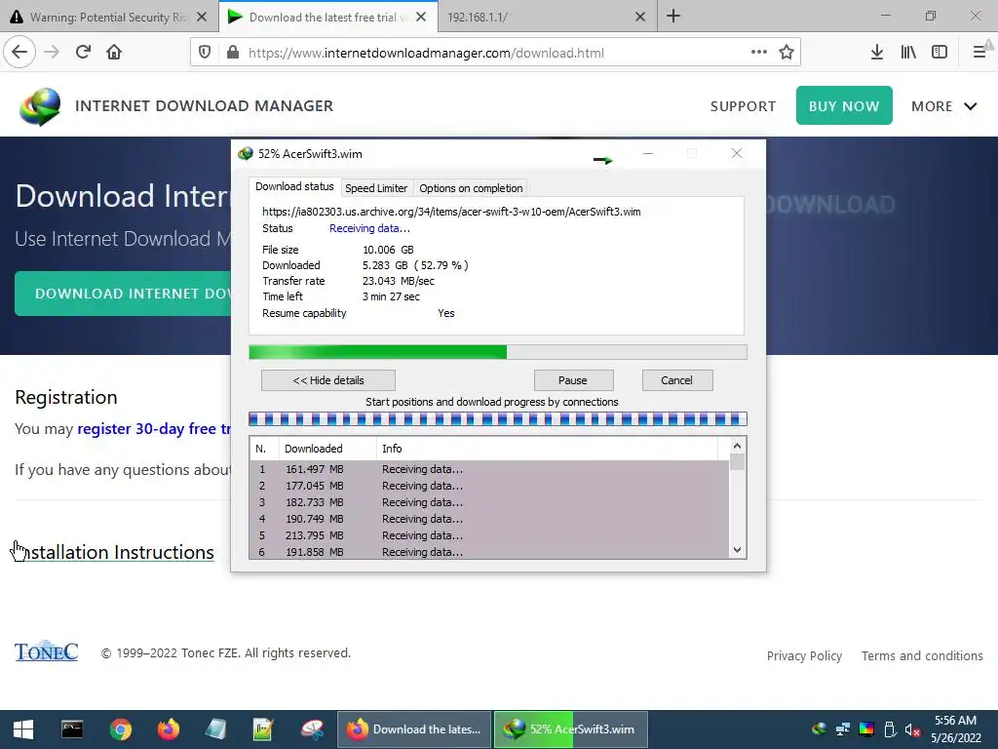
Task: Open the Privacy Policy footer link
Action: pos(804,655)
